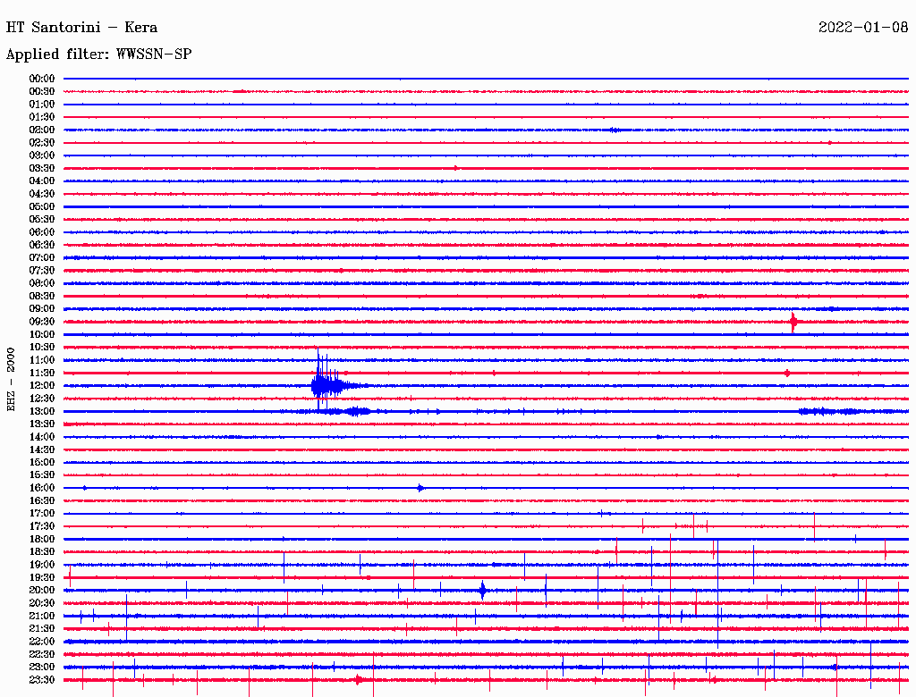This screenshot has width=916, height=697.
Task: Select the 09:00 time label
Action: point(42,309)
